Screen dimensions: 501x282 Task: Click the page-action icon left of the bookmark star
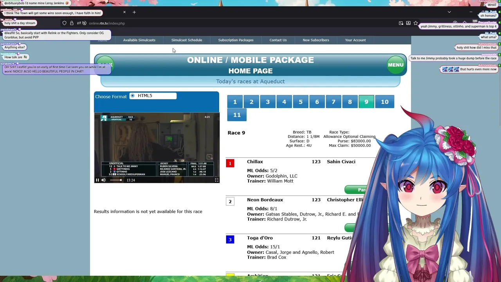tap(408, 23)
